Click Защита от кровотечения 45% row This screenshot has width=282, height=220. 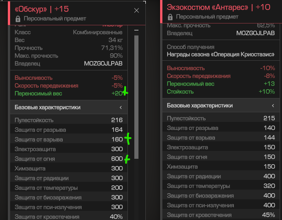[221, 215]
